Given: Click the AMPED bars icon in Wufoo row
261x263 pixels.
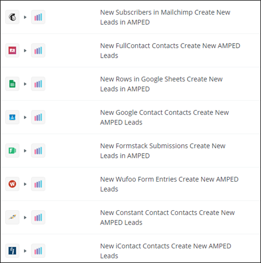Looking at the screenshot, I should coord(38,184).
